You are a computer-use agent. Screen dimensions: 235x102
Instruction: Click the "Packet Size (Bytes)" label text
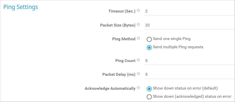118,25
